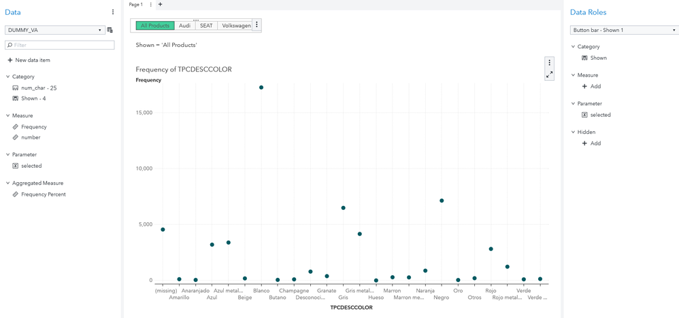
Task: Click the Data pane heading
Action: point(13,12)
